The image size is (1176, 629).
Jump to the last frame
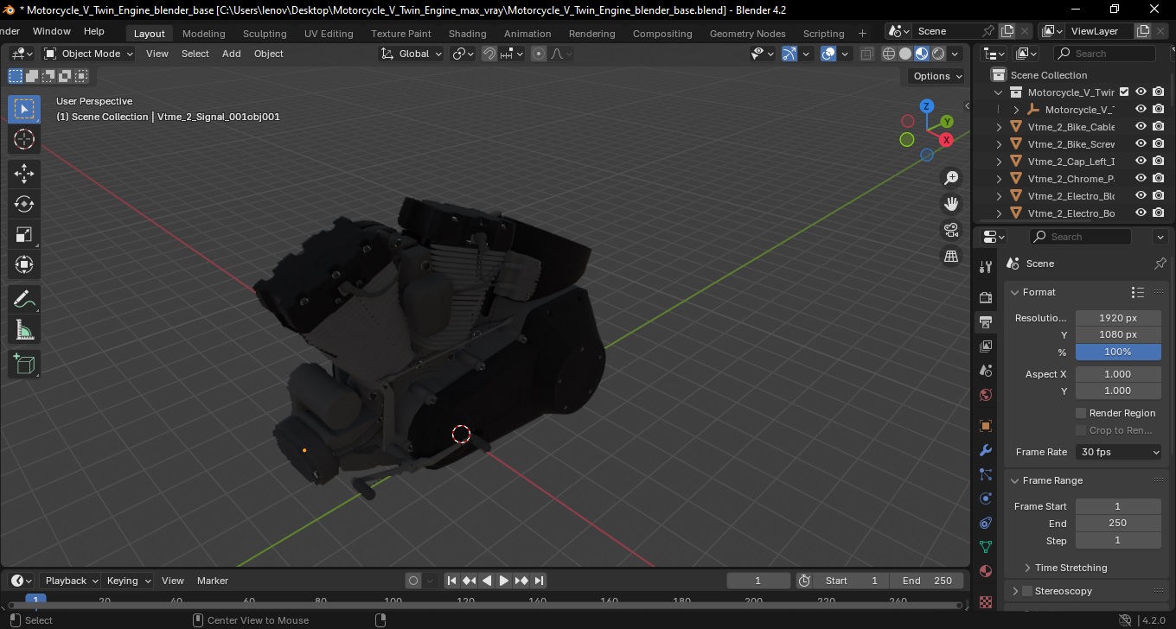(539, 581)
